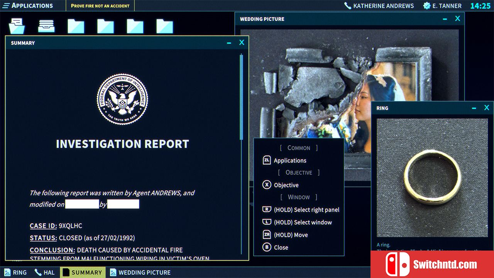Click the SUMMARY window title bar text
The width and height of the screenshot is (494, 278).
point(23,43)
